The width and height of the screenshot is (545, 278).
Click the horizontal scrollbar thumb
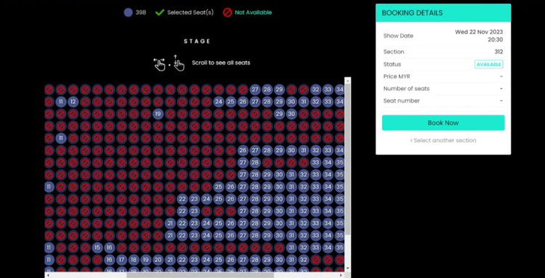pos(201,275)
